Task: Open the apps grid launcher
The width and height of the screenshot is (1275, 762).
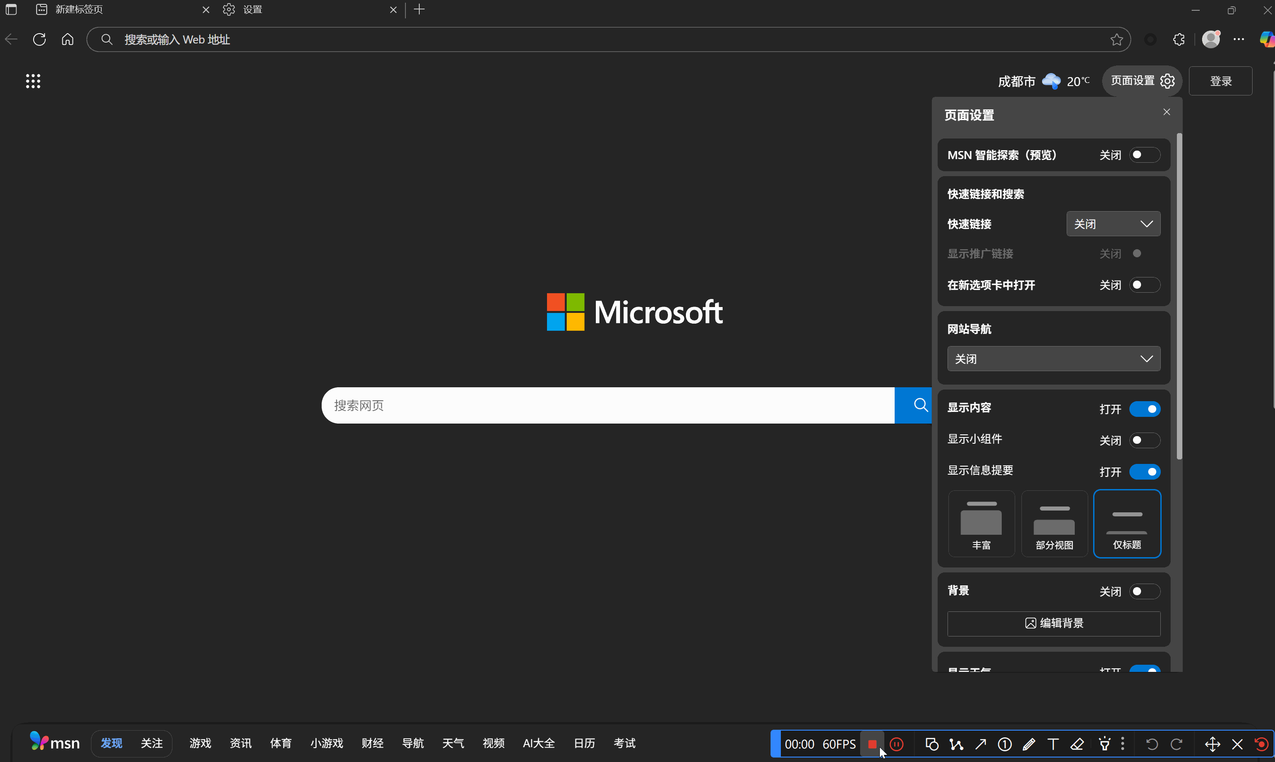Action: click(x=33, y=81)
